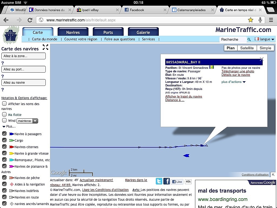Open a new browser tab
This screenshot has height=208, width=277.
[271, 10]
